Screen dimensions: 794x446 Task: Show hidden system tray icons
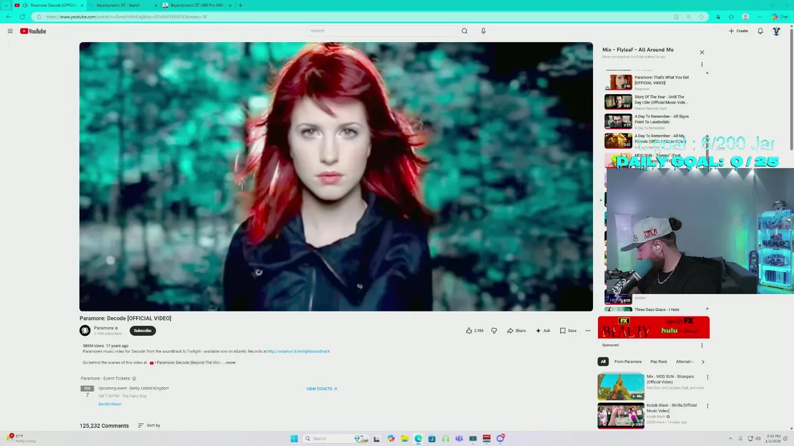click(730, 439)
